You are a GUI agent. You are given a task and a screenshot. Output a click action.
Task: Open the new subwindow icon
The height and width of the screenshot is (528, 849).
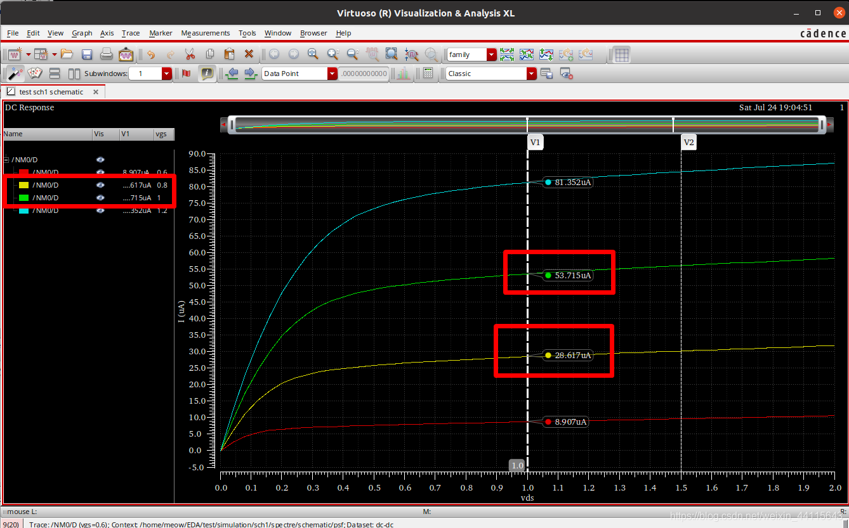(41, 55)
